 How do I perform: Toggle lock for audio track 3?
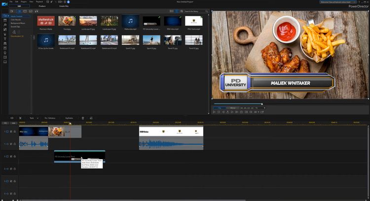click(15, 194)
